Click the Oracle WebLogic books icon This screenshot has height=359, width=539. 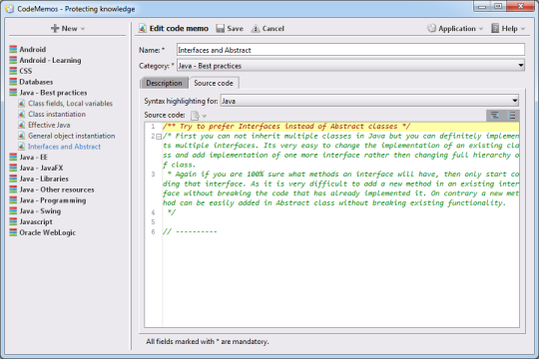[13, 232]
